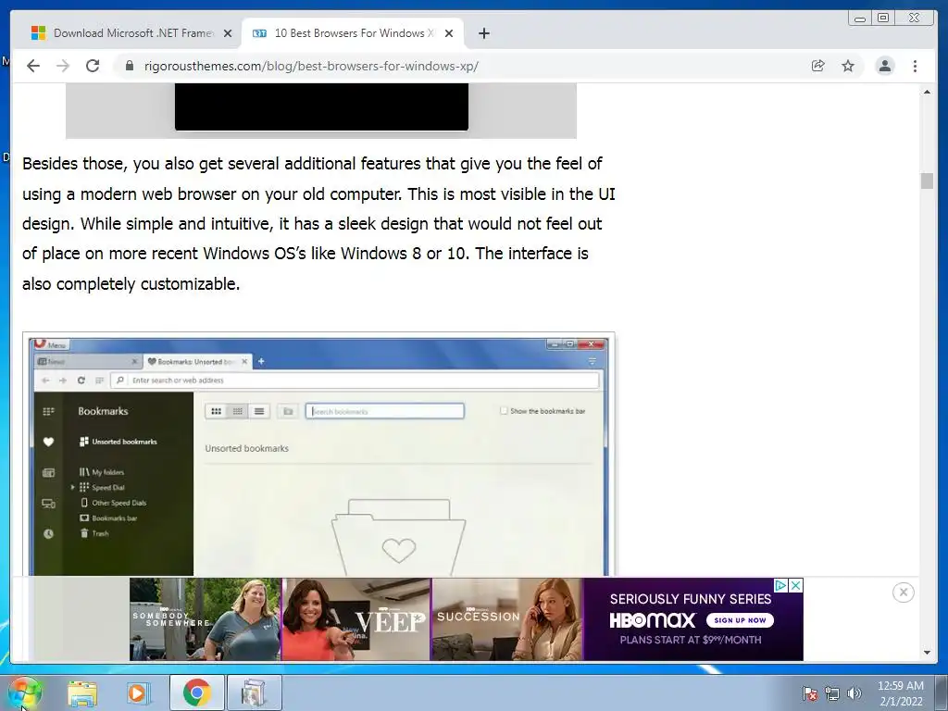View site info via the padlock icon
Viewport: 948px width, 711px height.
129,66
